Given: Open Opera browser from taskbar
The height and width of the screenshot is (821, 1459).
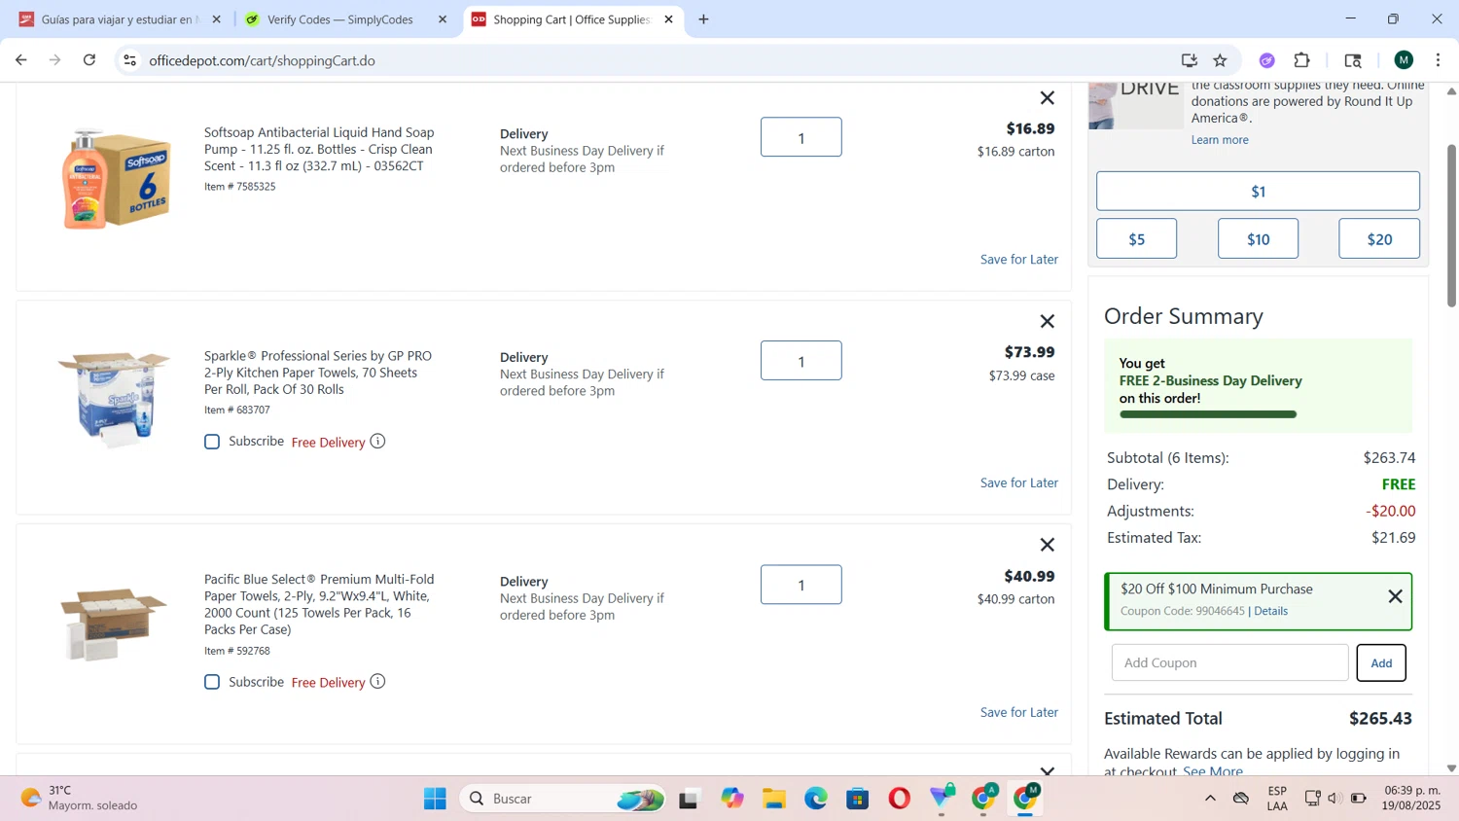Looking at the screenshot, I should pyautogui.click(x=899, y=799).
